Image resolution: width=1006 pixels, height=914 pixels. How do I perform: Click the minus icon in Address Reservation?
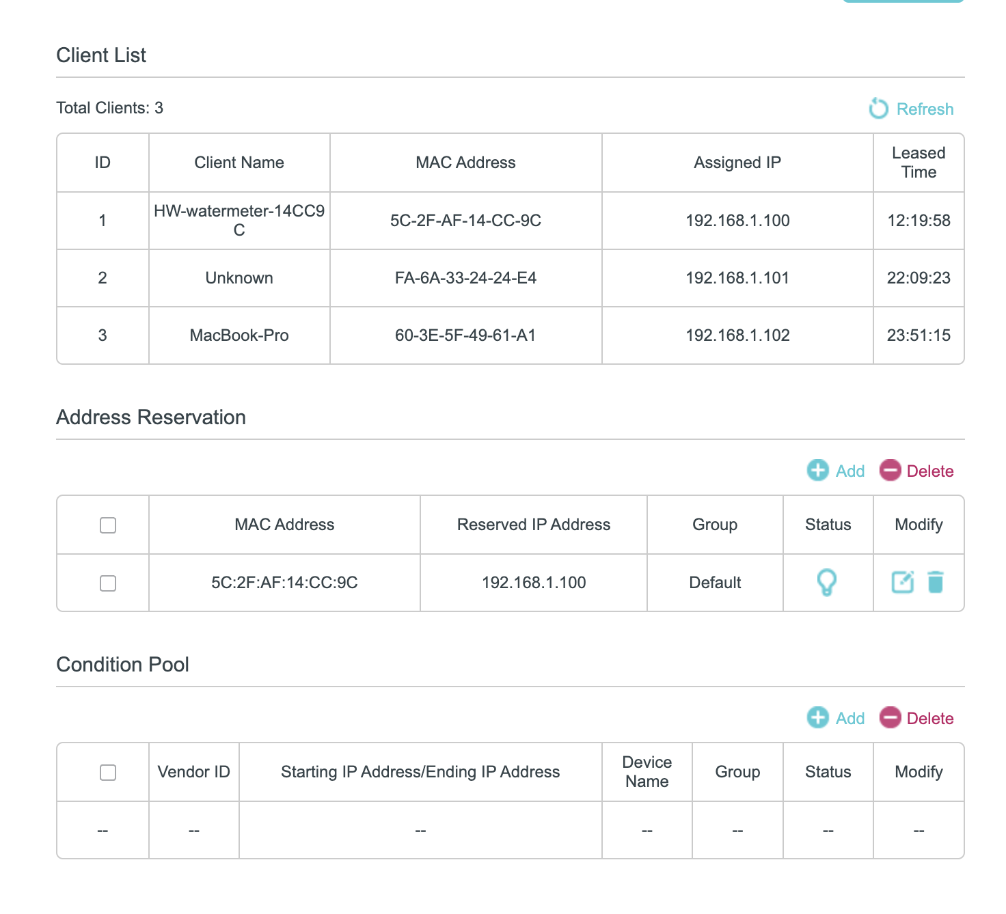coord(890,471)
